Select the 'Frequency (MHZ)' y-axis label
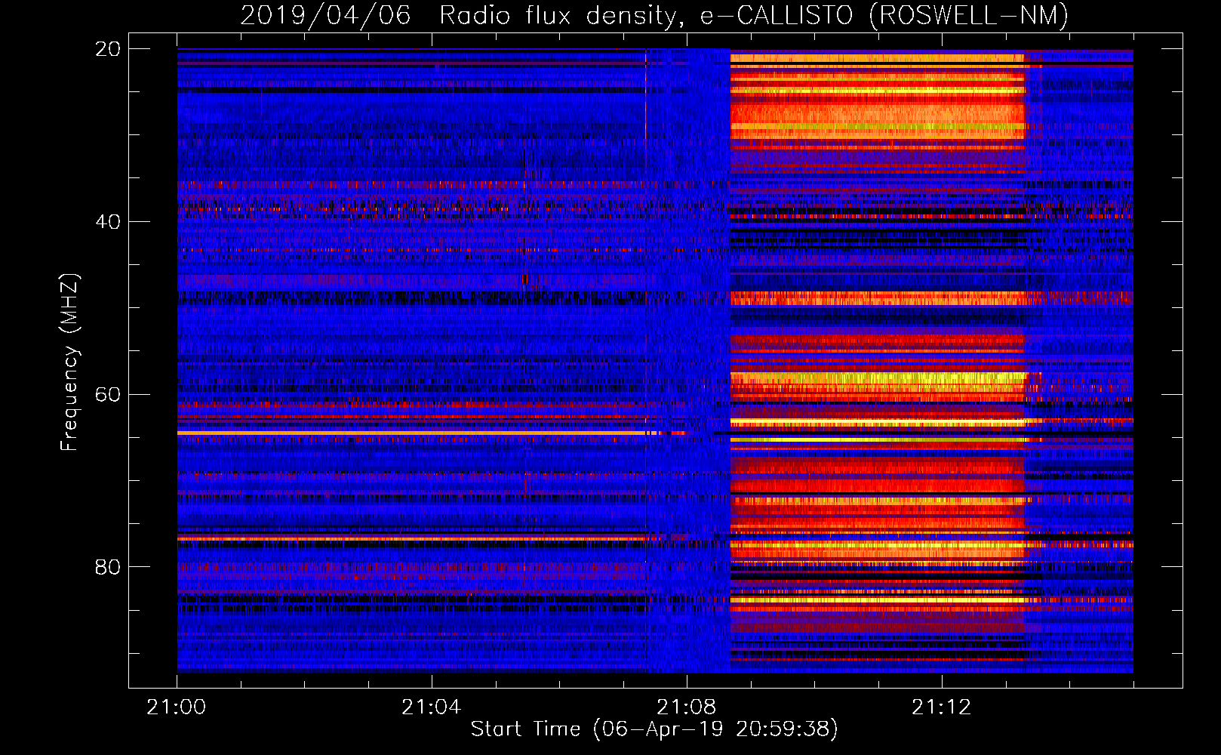This screenshot has width=1221, height=755. (x=69, y=362)
